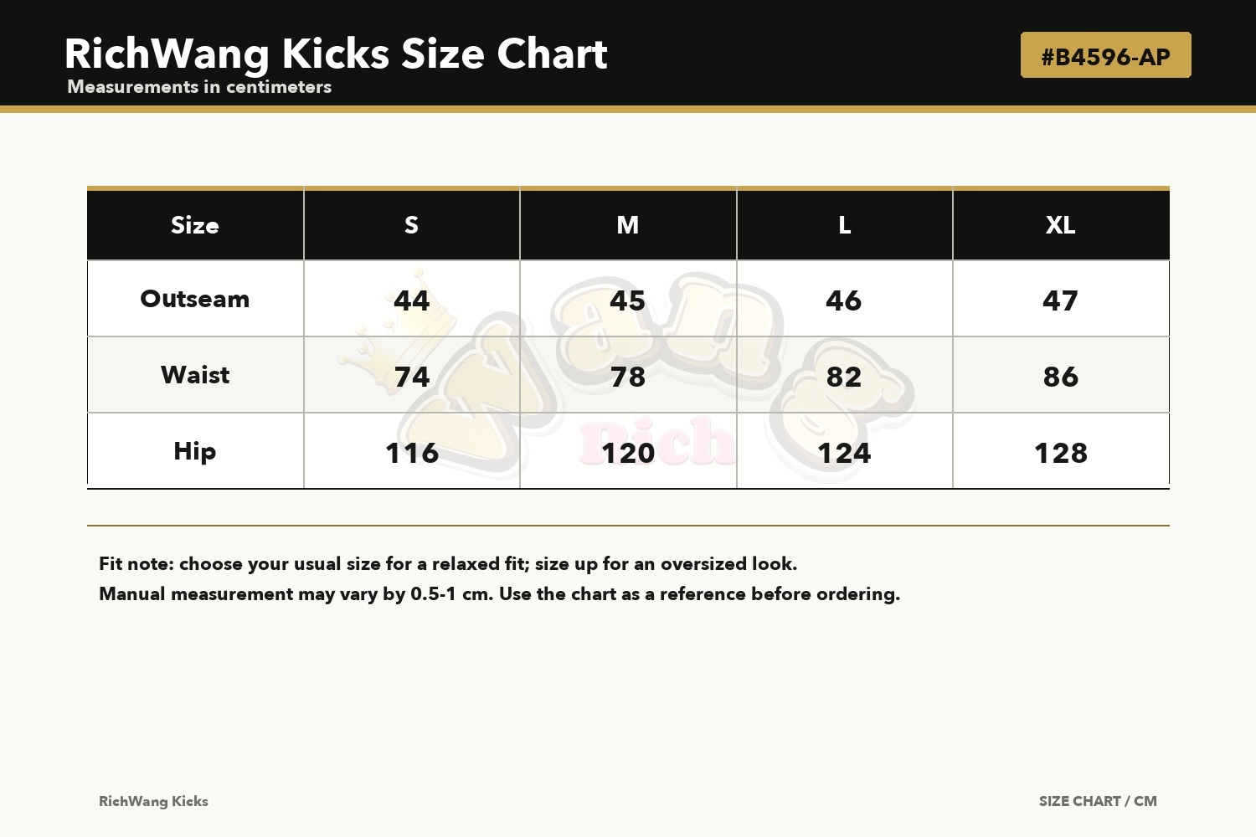Click the Outseam row label
The image size is (1256, 837).
point(195,299)
